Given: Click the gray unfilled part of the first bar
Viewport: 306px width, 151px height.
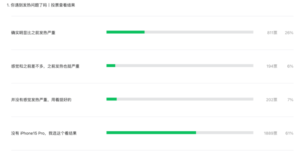Looking at the screenshot, I should pos(199,32).
